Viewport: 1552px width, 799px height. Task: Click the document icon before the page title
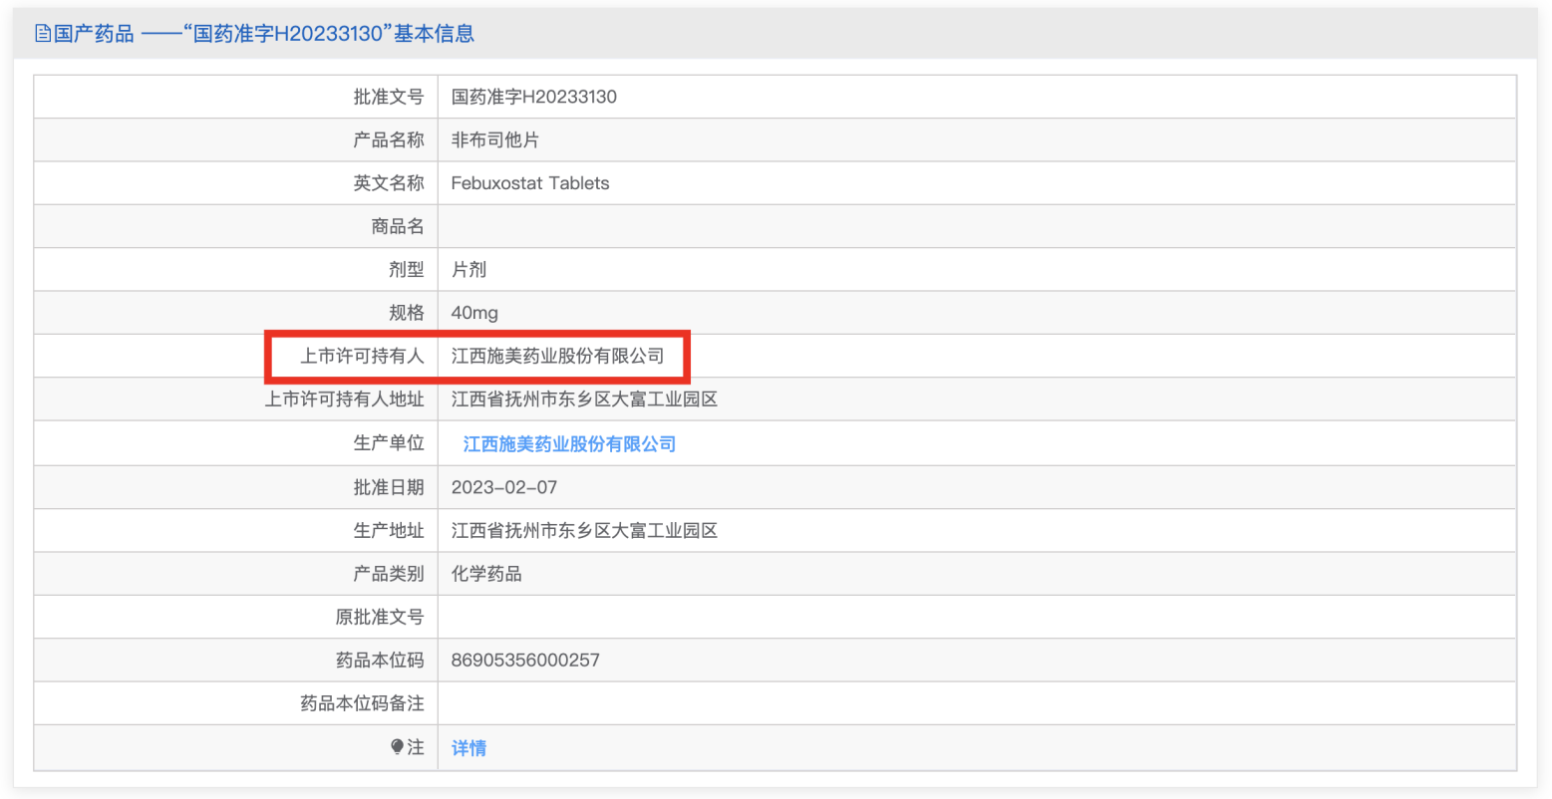[x=43, y=34]
